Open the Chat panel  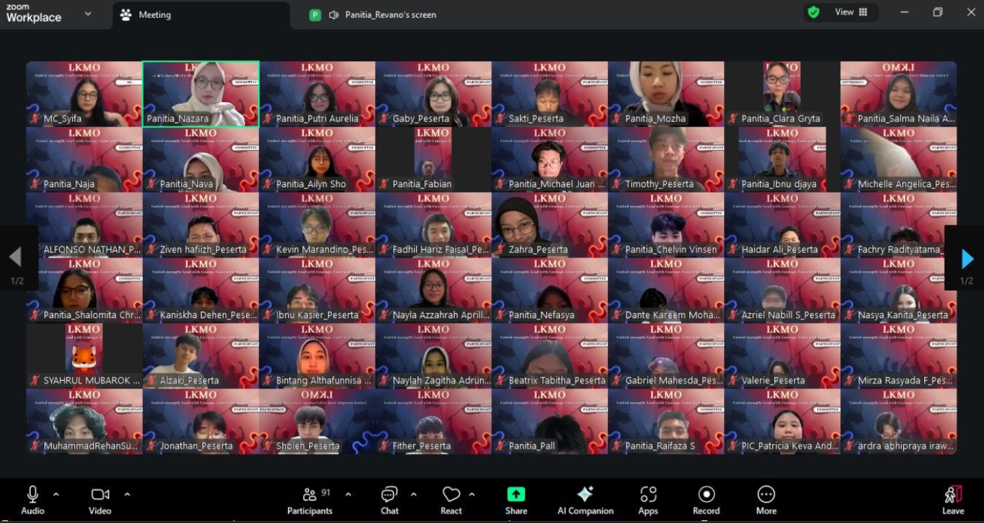coord(390,501)
